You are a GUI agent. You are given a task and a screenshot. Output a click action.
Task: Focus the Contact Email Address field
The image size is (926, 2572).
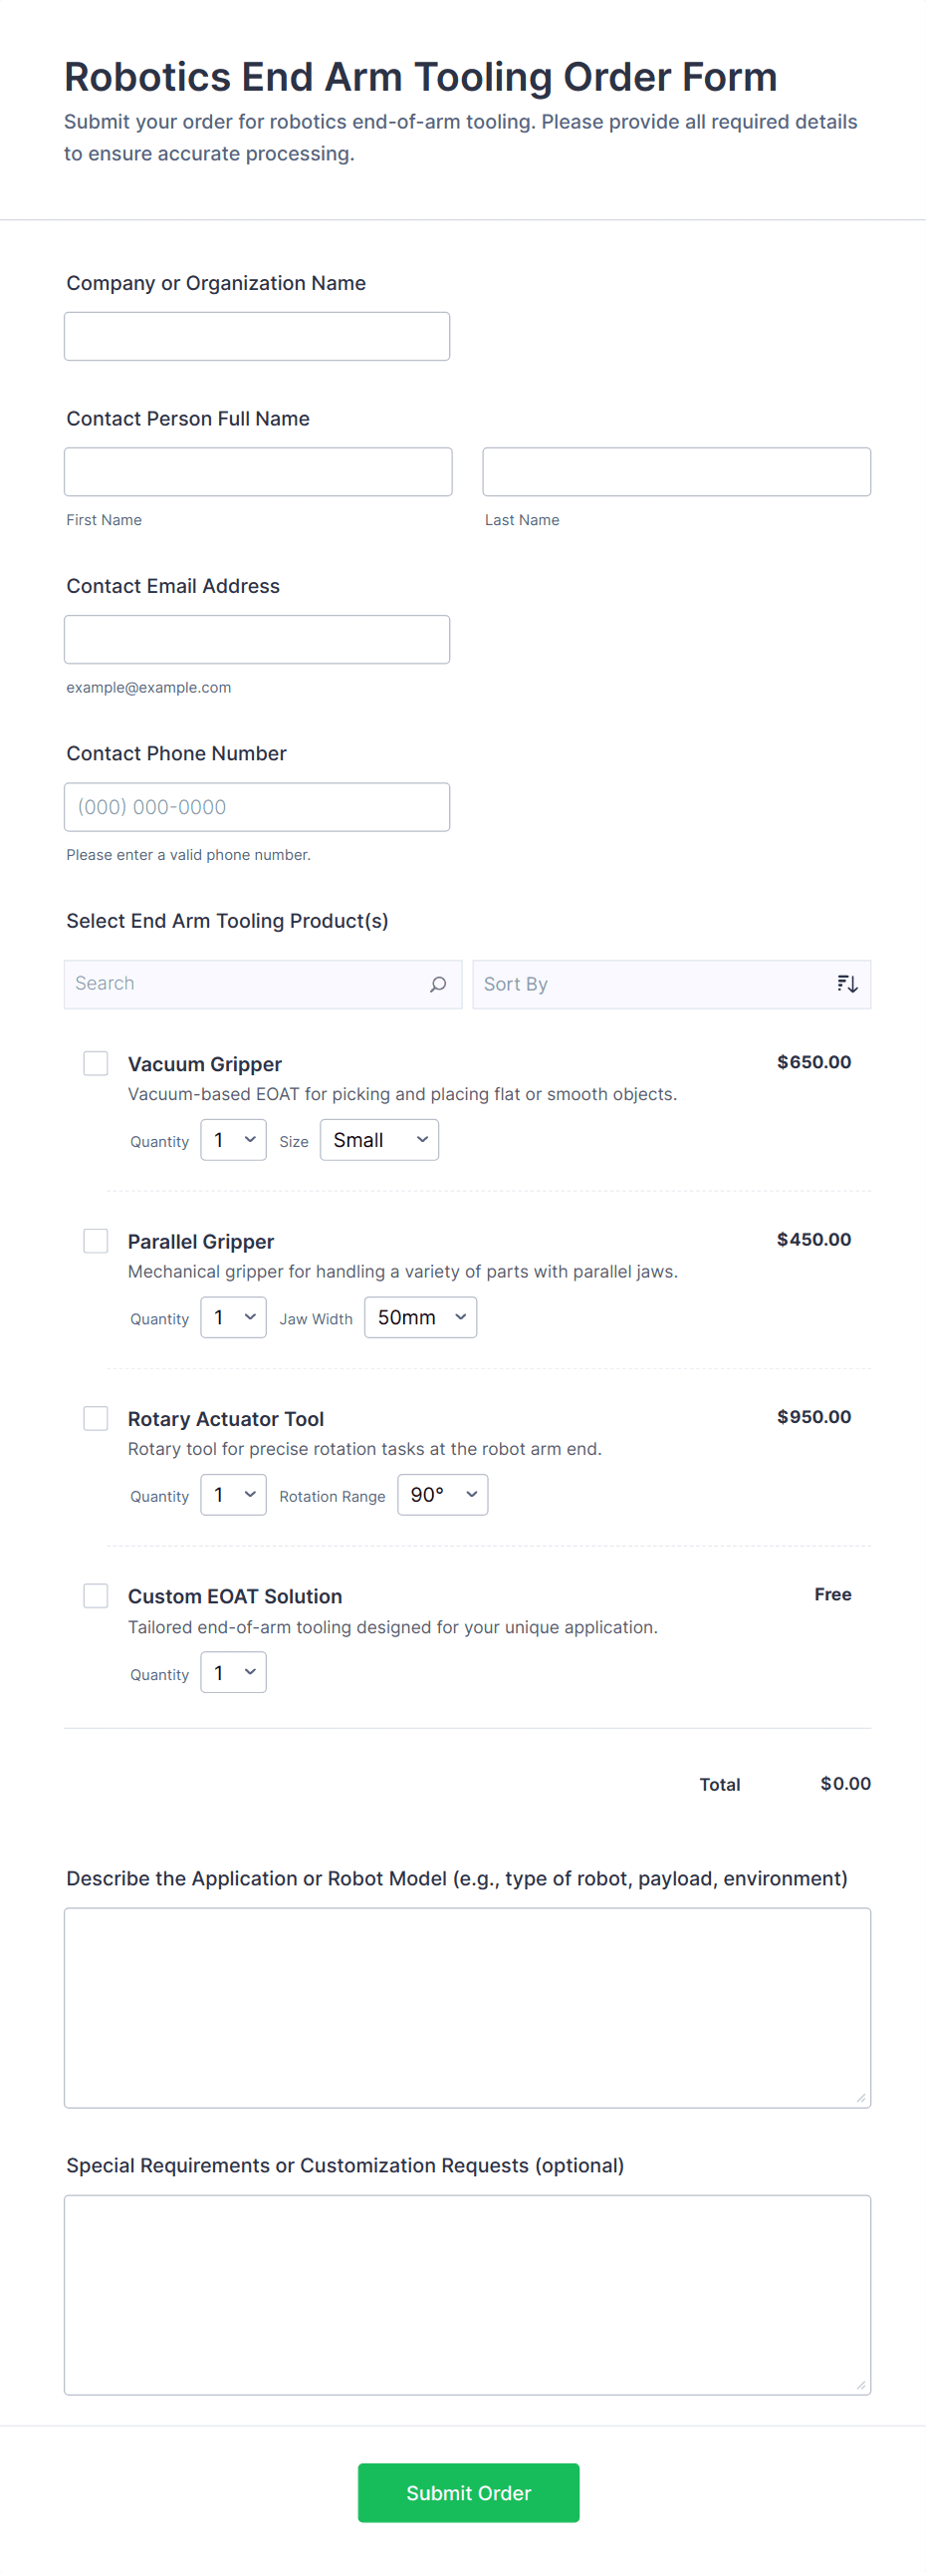(257, 640)
